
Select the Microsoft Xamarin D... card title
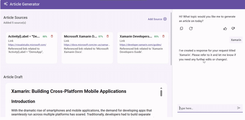[x=81, y=36]
